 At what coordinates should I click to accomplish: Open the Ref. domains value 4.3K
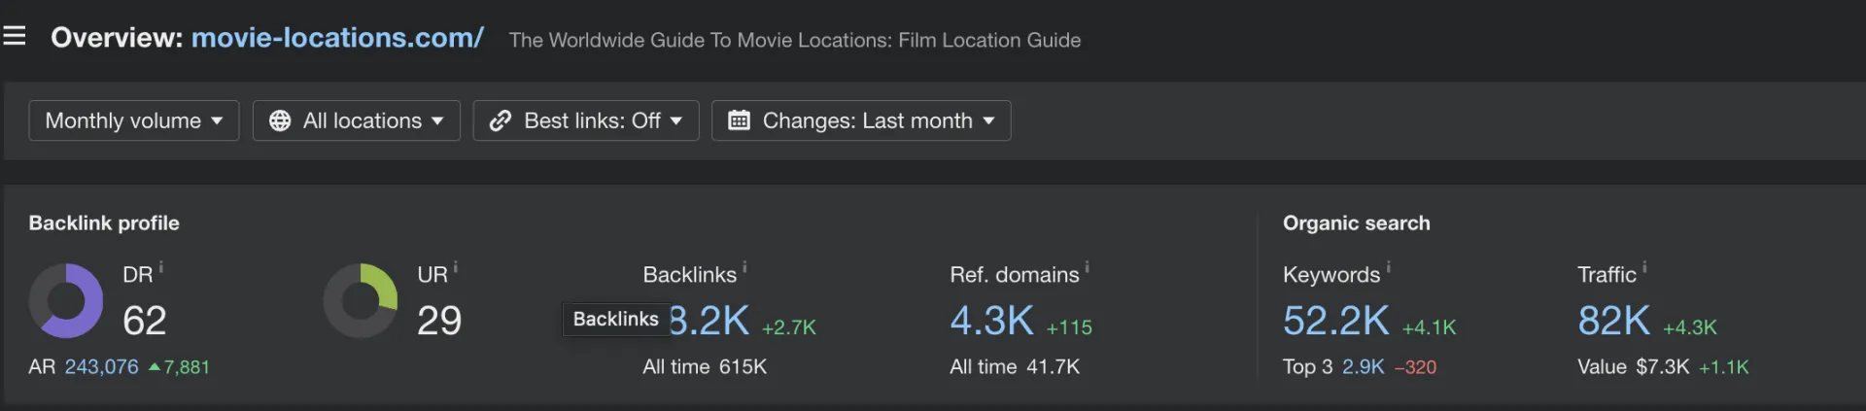tap(992, 321)
